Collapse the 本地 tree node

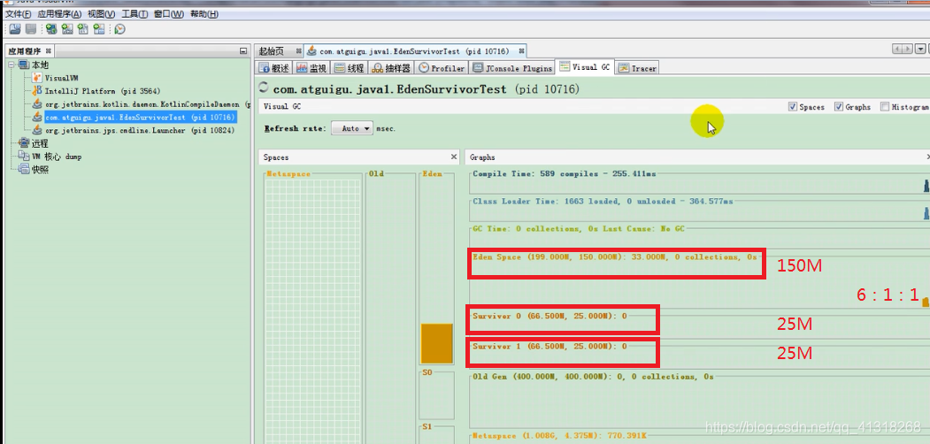(12, 65)
